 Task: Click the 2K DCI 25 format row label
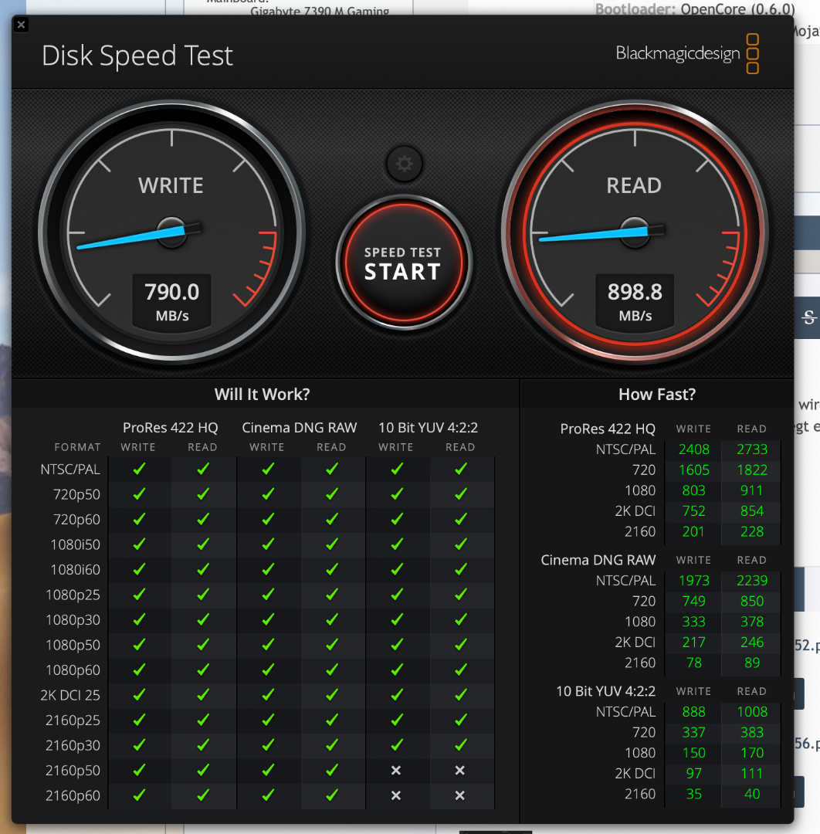point(70,695)
